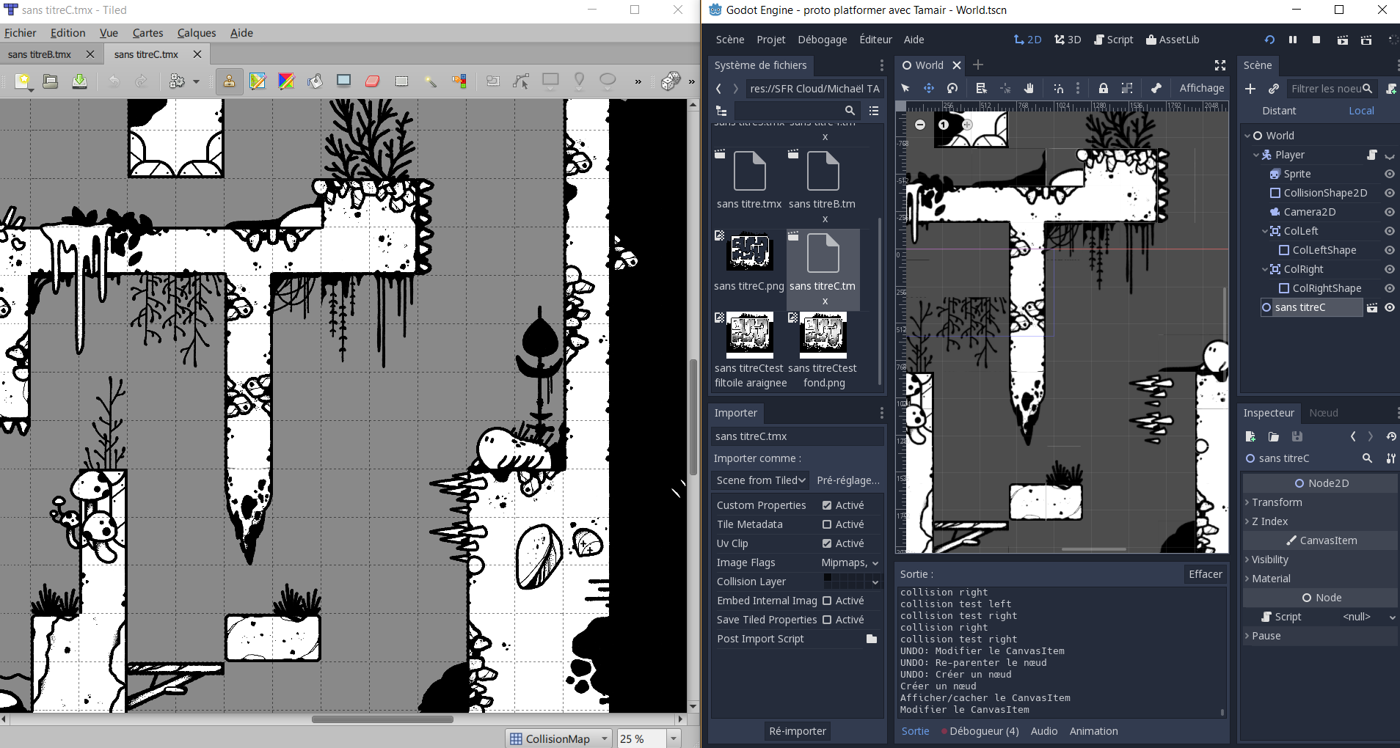
Task: Switch to the 3D workspace button
Action: coord(1068,40)
